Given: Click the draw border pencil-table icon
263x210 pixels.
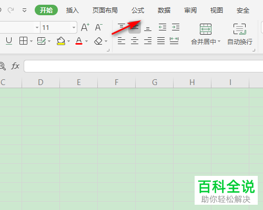Looking at the screenshot, I should pos(42,41).
